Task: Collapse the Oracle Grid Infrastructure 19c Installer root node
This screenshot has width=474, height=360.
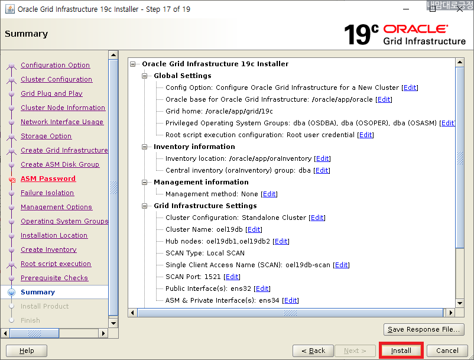Action: 133,64
